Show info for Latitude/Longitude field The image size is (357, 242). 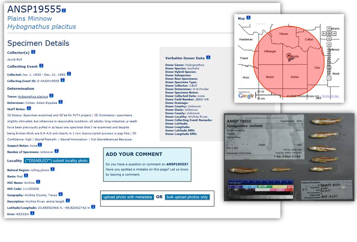(x=93, y=207)
